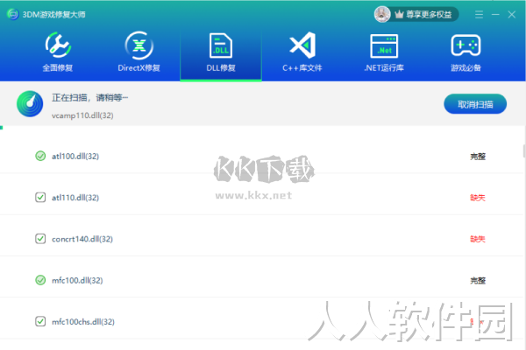This screenshot has width=526, height=350.
Task: Close the 3DM repair window
Action: click(512, 14)
